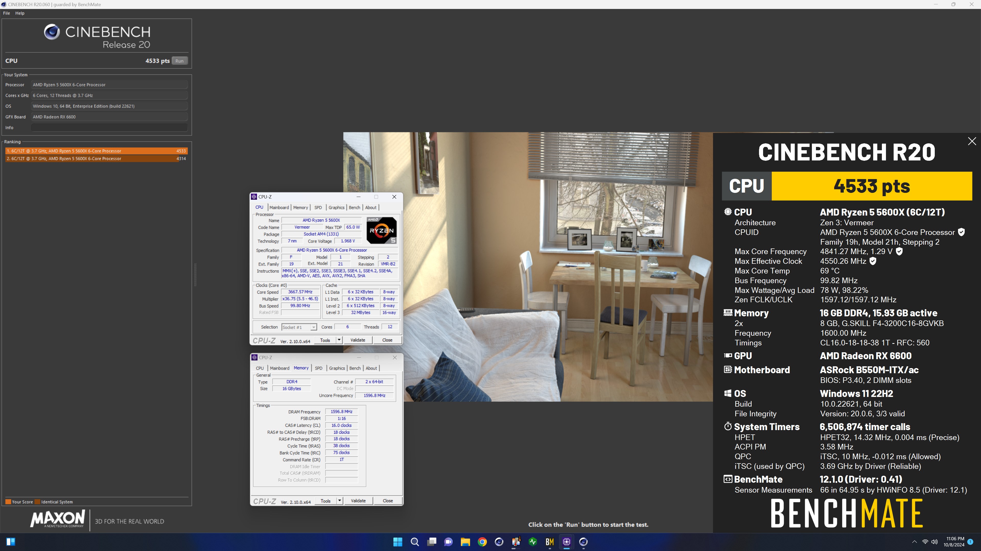Open the Mainboard tab in the upper CPU-Z window
The height and width of the screenshot is (551, 981).
279,207
